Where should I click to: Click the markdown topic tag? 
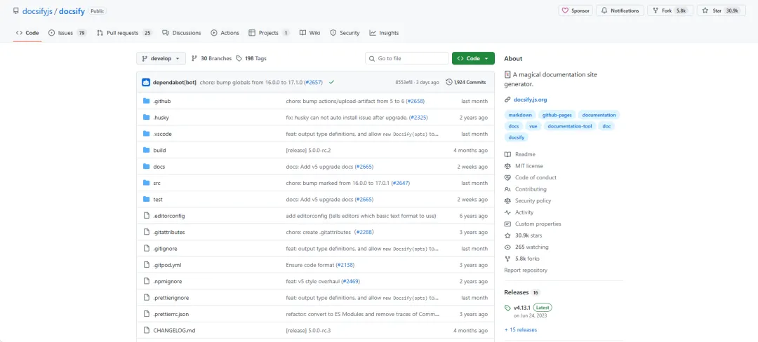point(520,116)
